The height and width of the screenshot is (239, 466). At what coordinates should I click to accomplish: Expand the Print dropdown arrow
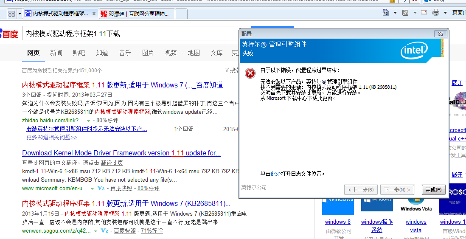tap(445, 13)
